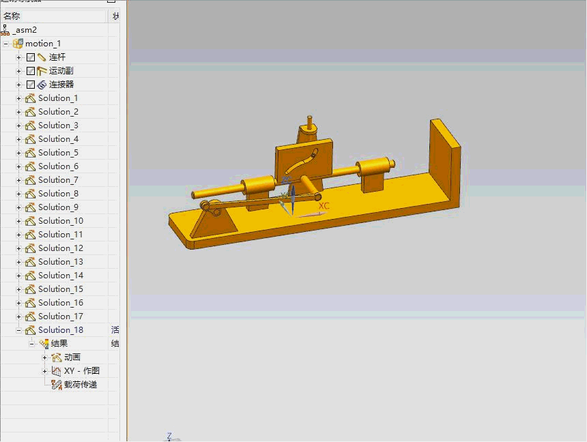Click the 载荷传递 load transfer icon
This screenshot has width=587, height=442.
point(56,385)
